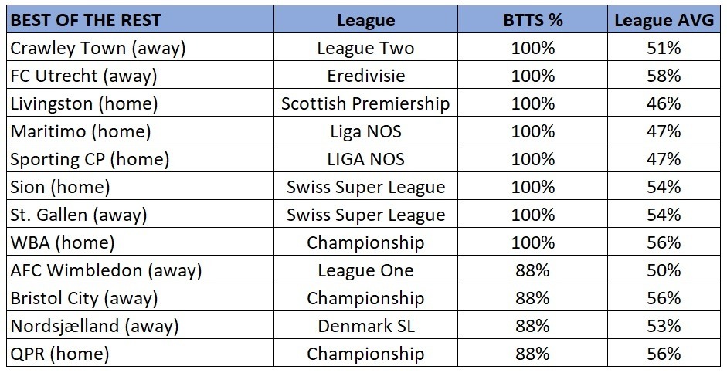This screenshot has width=727, height=373.
Task: Click the WBA (home) cell
Action: (140, 242)
